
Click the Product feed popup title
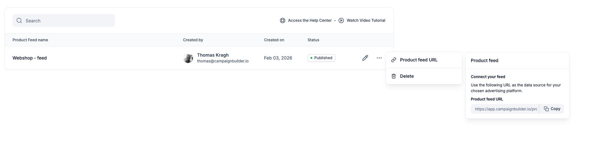[485, 60]
